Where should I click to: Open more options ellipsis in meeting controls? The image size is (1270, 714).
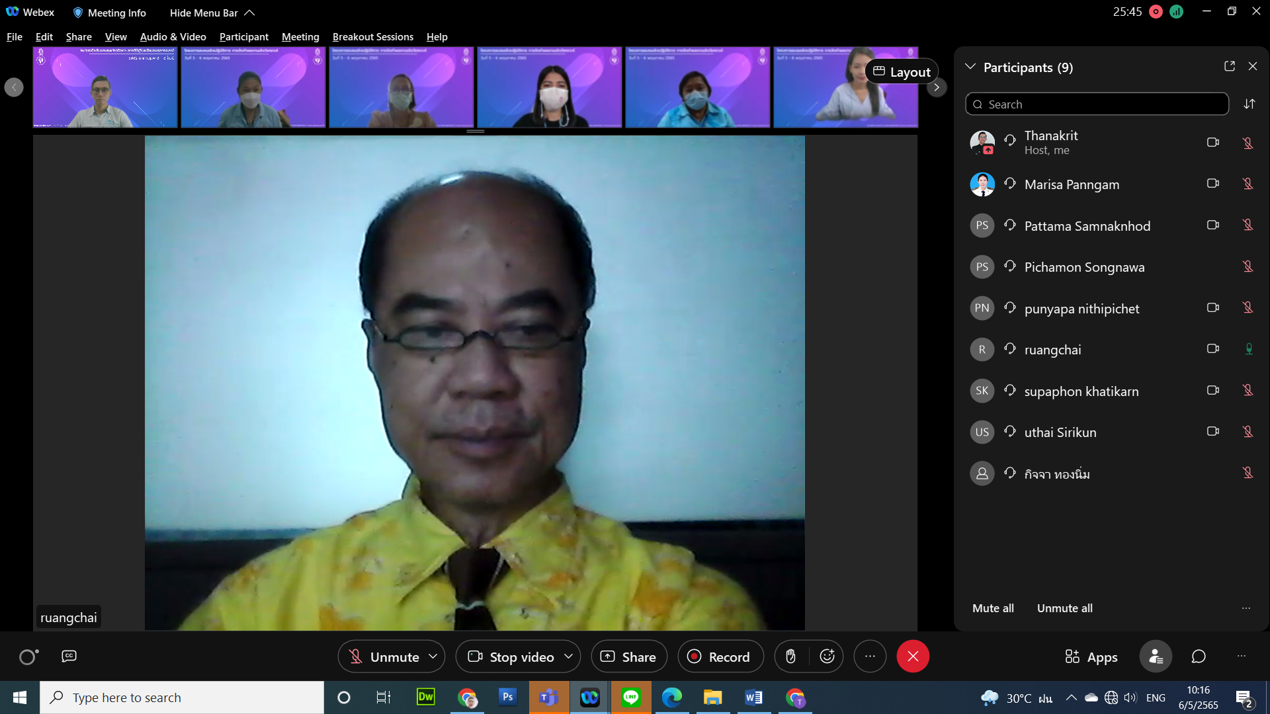point(870,656)
